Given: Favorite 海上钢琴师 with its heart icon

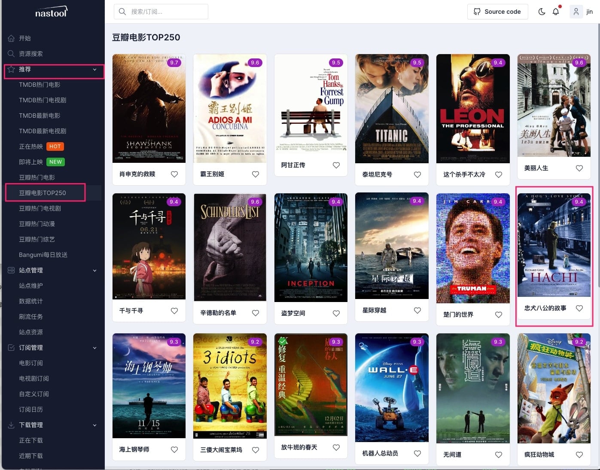Looking at the screenshot, I should point(174,449).
